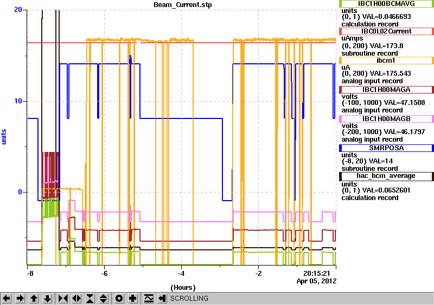Select the ibcm1 orange legend label

[386, 61]
